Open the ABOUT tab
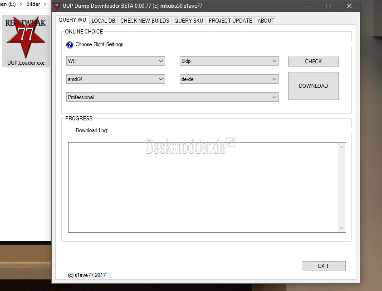Viewport: 382px width, 291px height. click(266, 21)
